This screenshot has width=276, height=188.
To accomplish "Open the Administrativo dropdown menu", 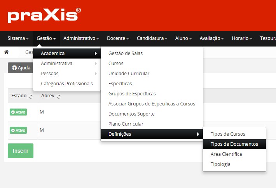I will click(81, 38).
